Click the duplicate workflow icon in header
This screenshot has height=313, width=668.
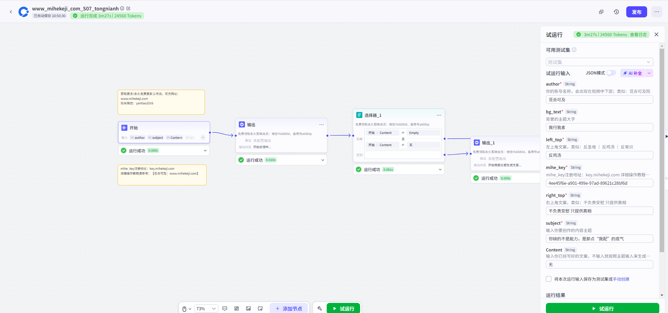click(x=601, y=12)
